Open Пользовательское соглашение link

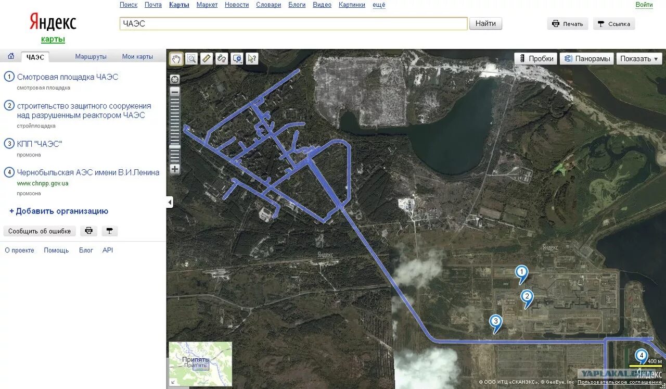coord(619,382)
